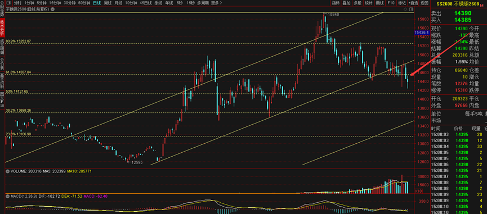Toggle the right panel layout icon
The image size is (487, 214).
pyautogui.click(x=411, y=10)
